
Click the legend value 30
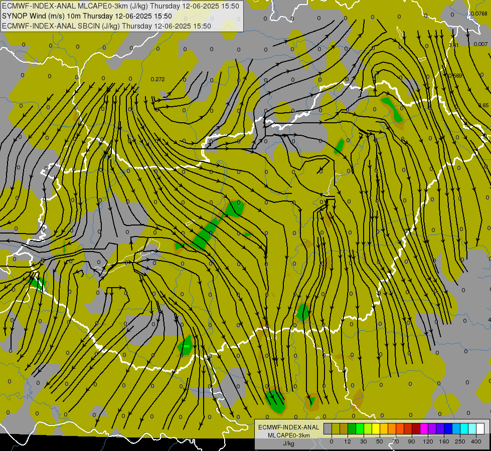tap(364, 441)
